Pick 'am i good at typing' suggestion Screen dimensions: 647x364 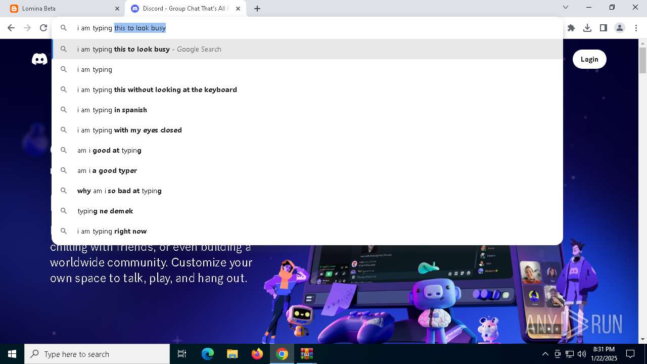307,150
